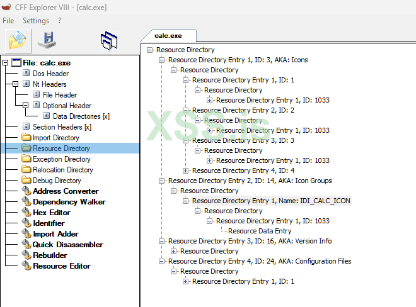Select Entry 1, Name: IDI_CALC_ICON row
The width and height of the screenshot is (416, 307).
pyautogui.click(x=271, y=201)
